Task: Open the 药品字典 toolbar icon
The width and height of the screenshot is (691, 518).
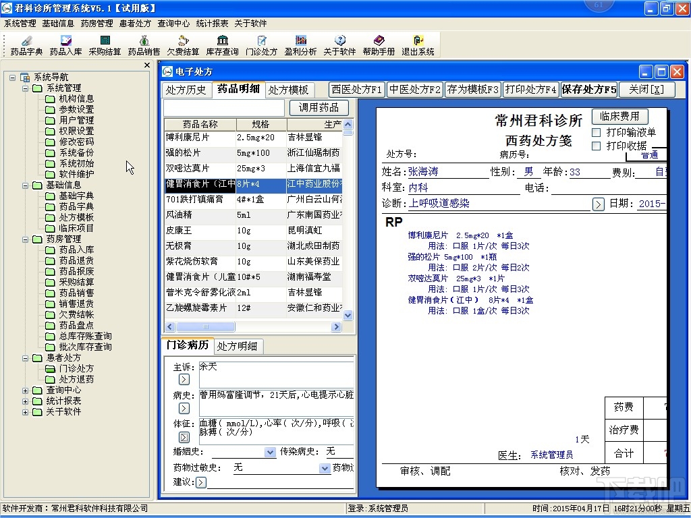Action: [26, 40]
